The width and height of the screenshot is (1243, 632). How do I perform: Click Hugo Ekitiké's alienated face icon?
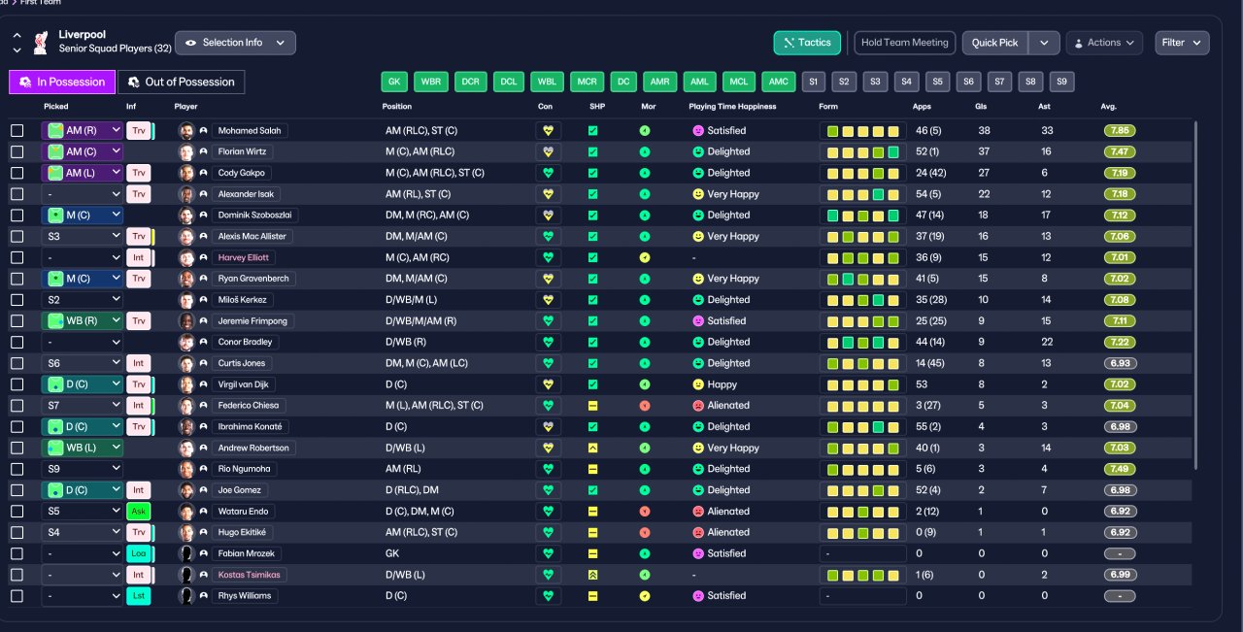tap(697, 532)
